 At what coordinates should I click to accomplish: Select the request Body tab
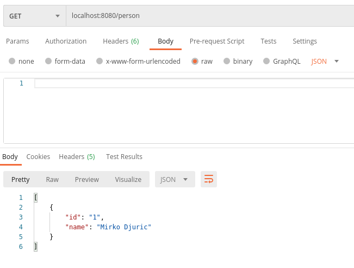[165, 41]
